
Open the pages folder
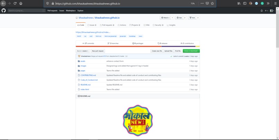click(x=83, y=71)
